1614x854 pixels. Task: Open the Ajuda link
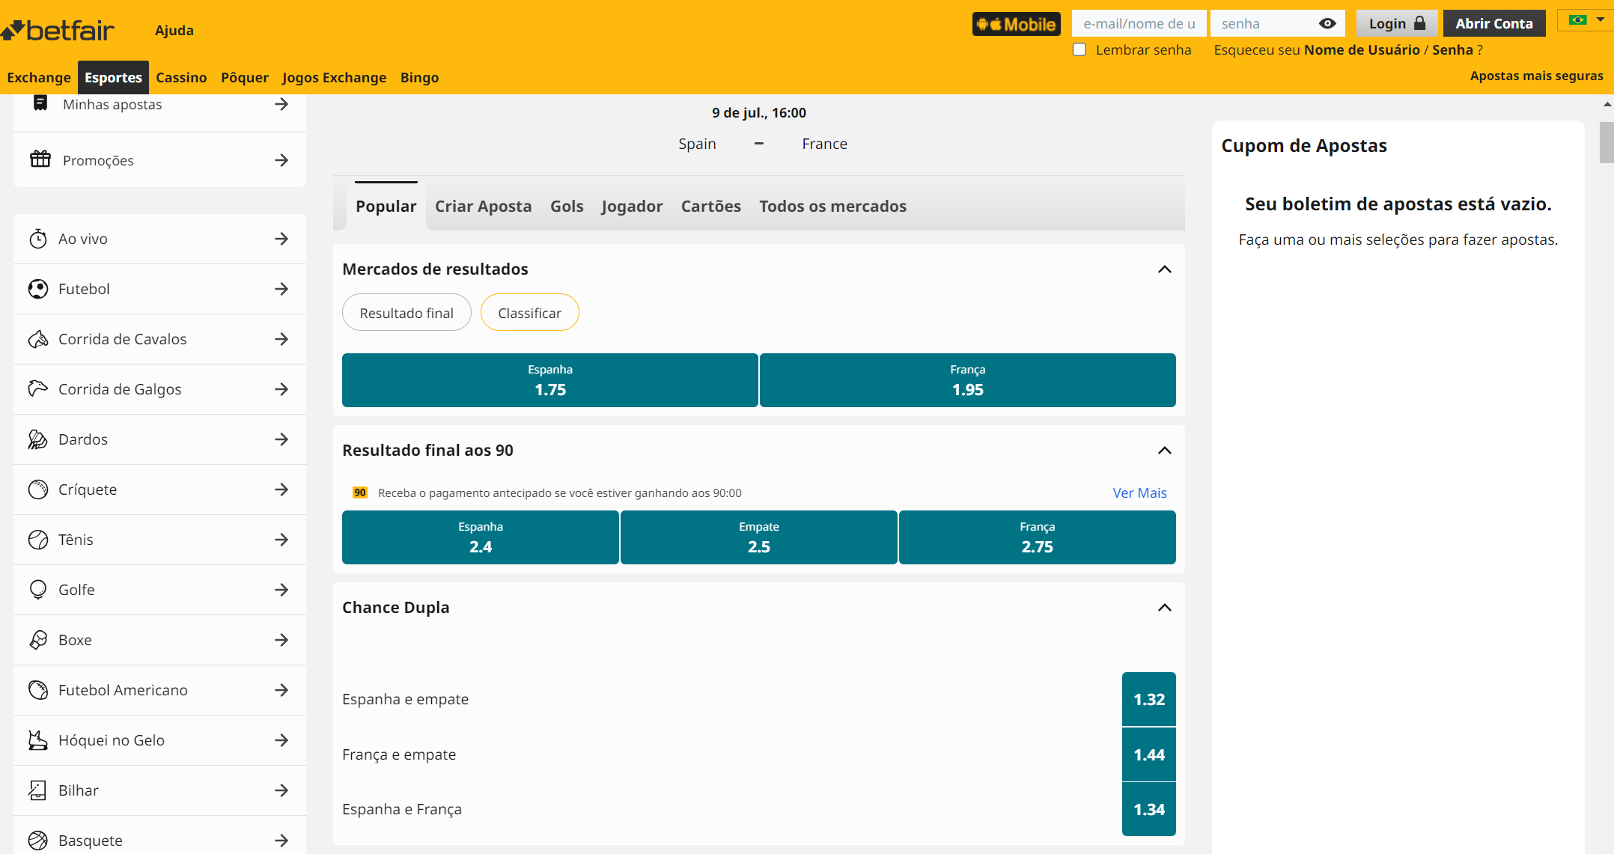click(174, 30)
